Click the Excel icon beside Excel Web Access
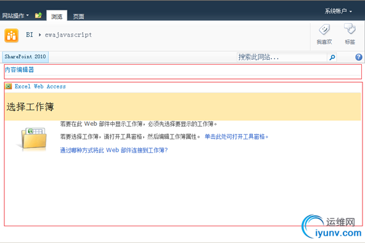365x243 pixels. [9, 86]
